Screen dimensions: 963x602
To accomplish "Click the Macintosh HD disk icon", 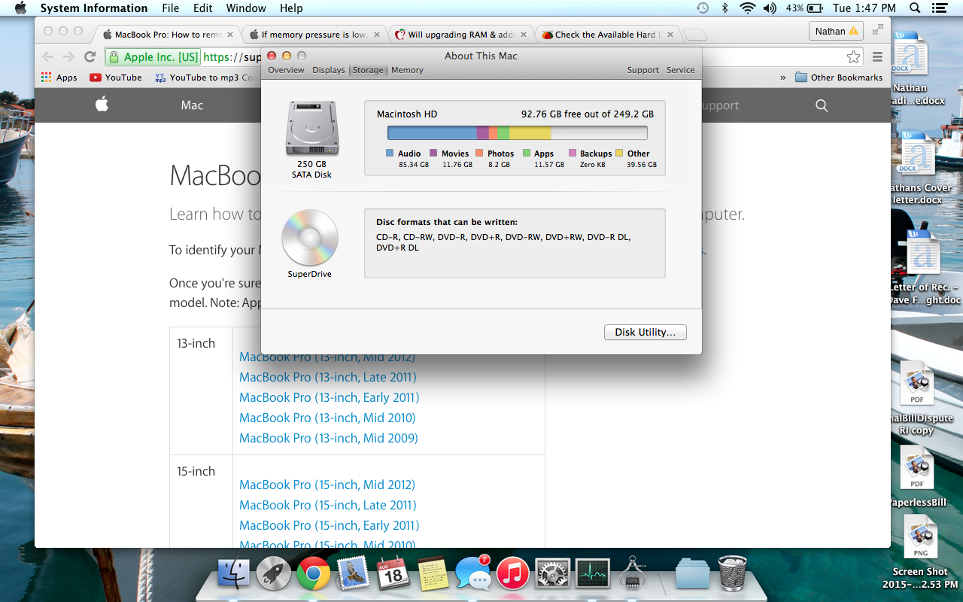I will click(311, 129).
